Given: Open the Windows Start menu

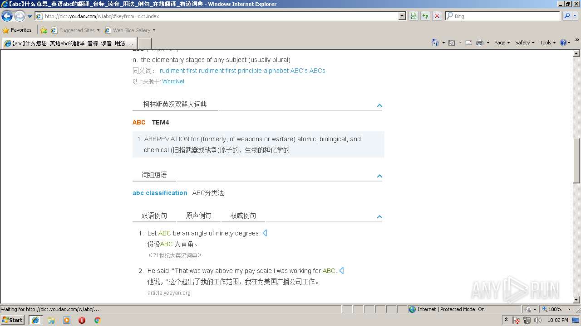Looking at the screenshot, I should 13,320.
